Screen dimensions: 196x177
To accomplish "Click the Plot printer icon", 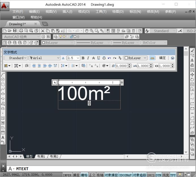I will pyautogui.click(x=21, y=31).
